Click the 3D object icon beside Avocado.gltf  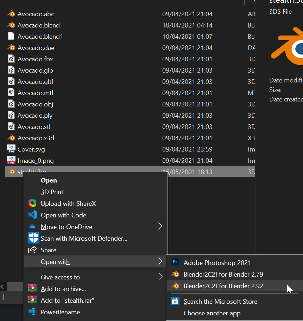click(11, 81)
